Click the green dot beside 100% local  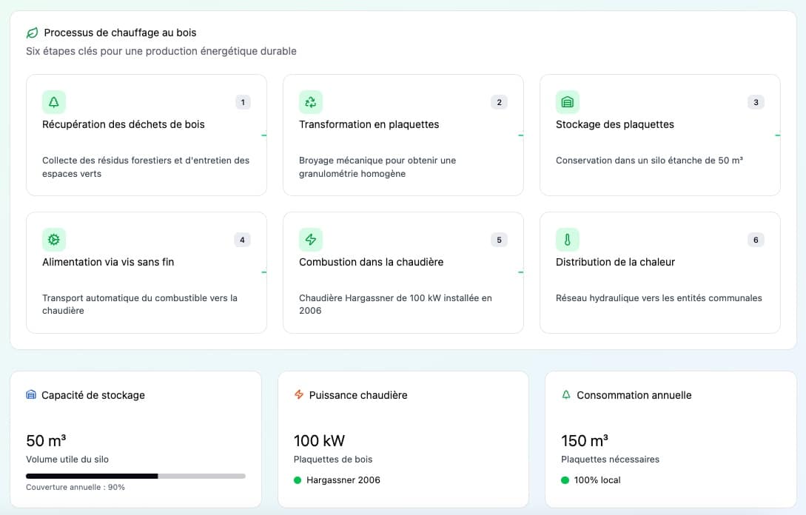[x=565, y=480]
